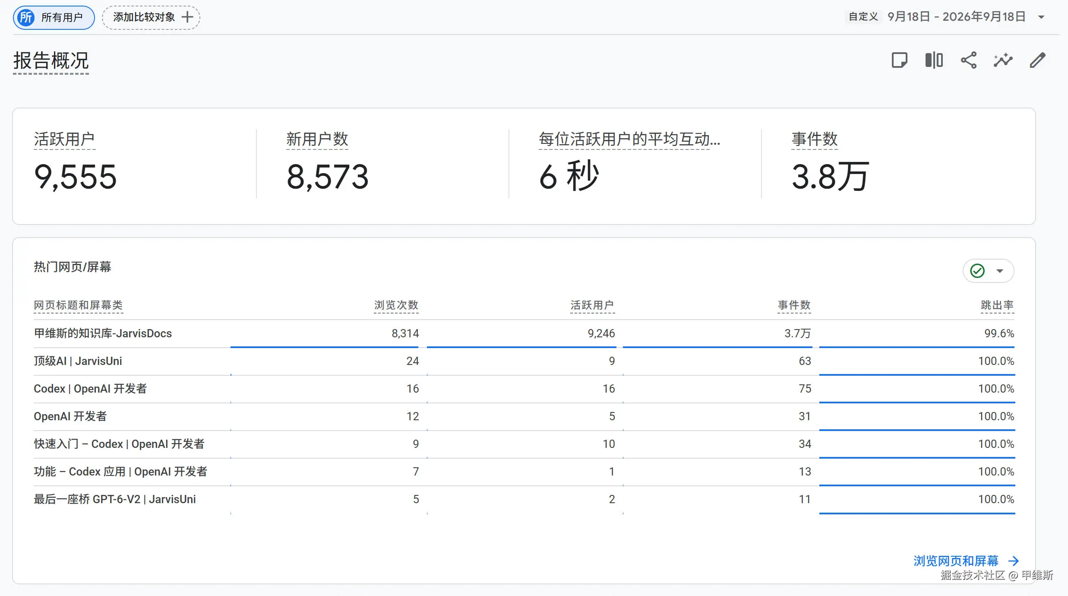Select the 活跃用户 metric card title
Image resolution: width=1068 pixels, height=596 pixels.
[x=64, y=139]
